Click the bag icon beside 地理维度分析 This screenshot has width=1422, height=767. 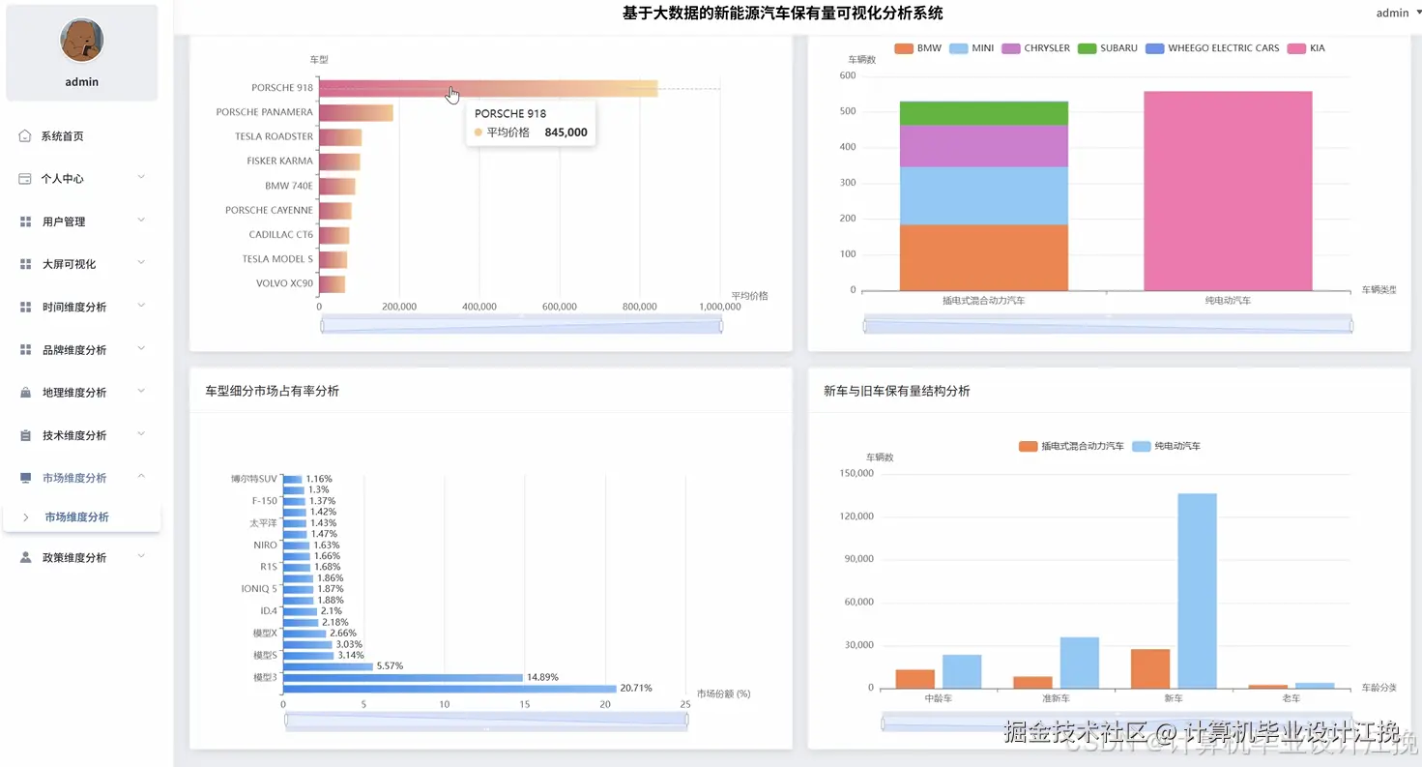[x=25, y=392]
